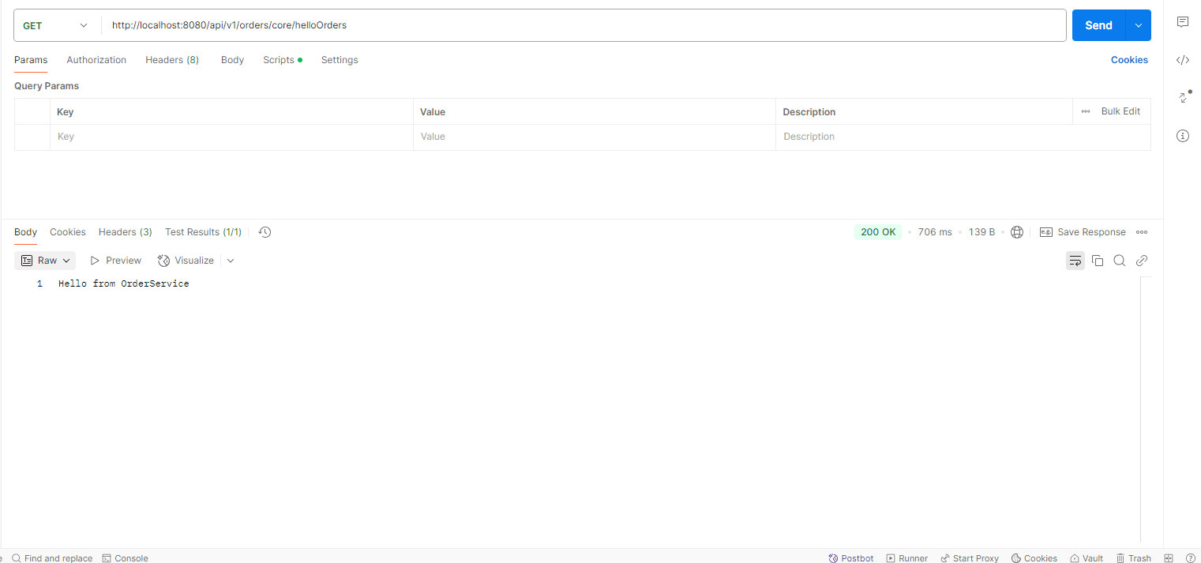Click the expand/resize icon in right sidebar
1201x563 pixels.
click(x=1184, y=97)
